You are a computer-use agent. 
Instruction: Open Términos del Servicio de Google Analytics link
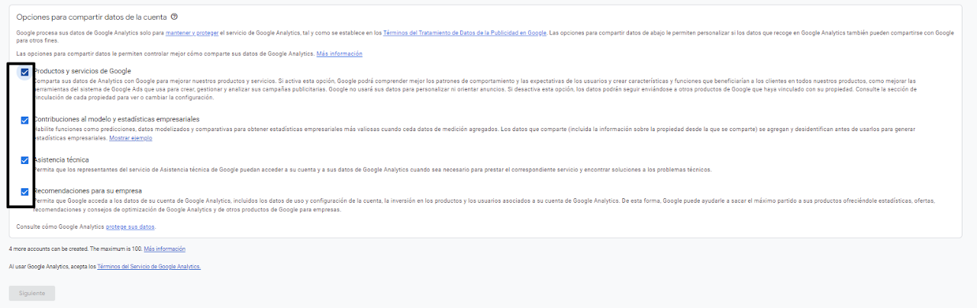coord(149,267)
